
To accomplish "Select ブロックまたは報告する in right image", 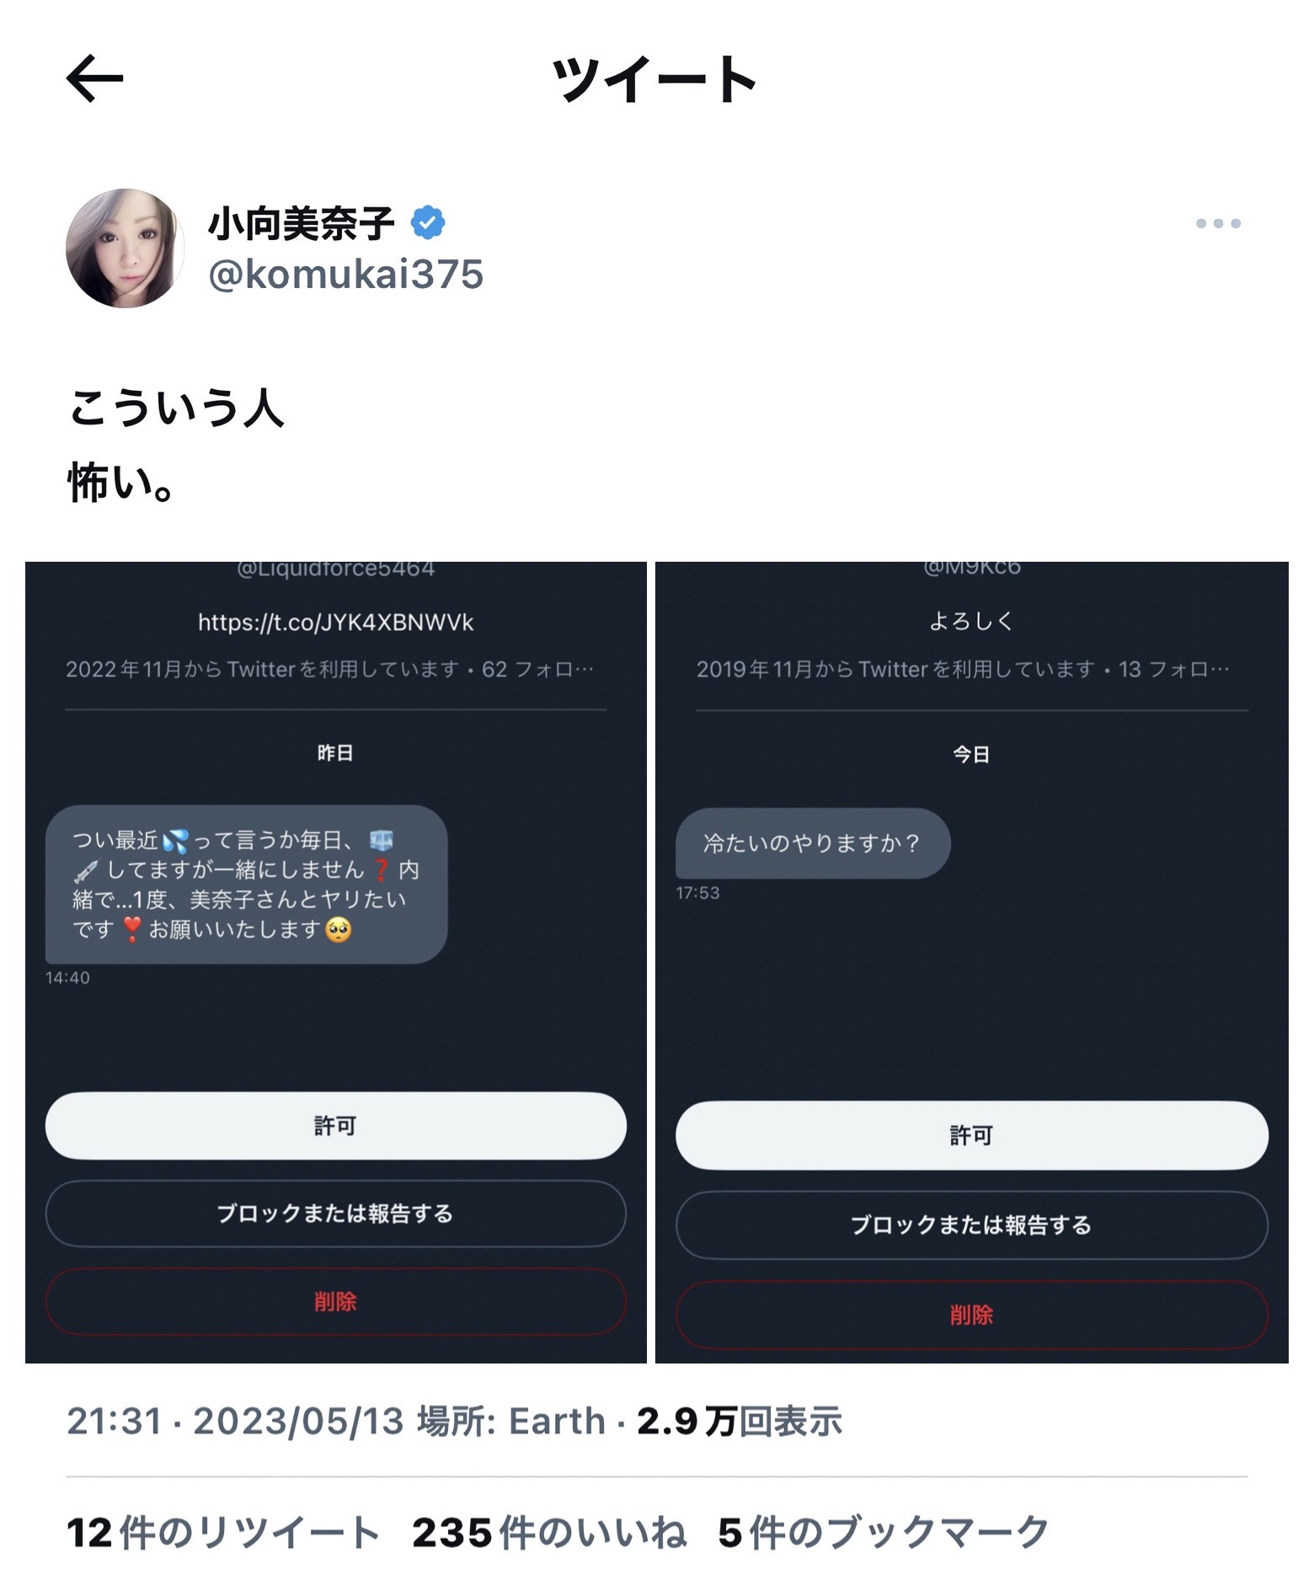I will pos(972,1225).
